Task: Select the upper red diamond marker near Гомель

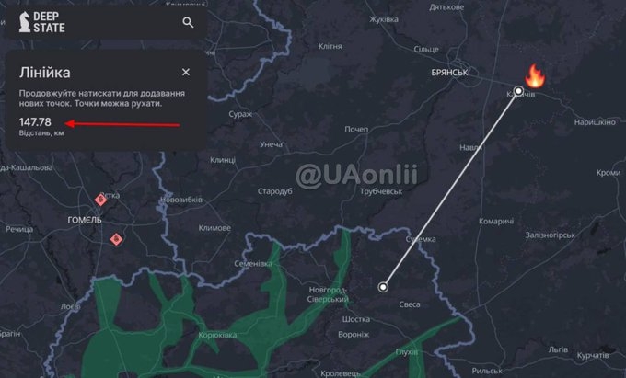Action: coord(100,200)
